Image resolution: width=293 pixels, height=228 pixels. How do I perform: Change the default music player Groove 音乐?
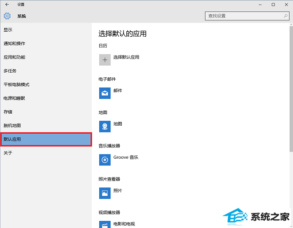[126, 157]
